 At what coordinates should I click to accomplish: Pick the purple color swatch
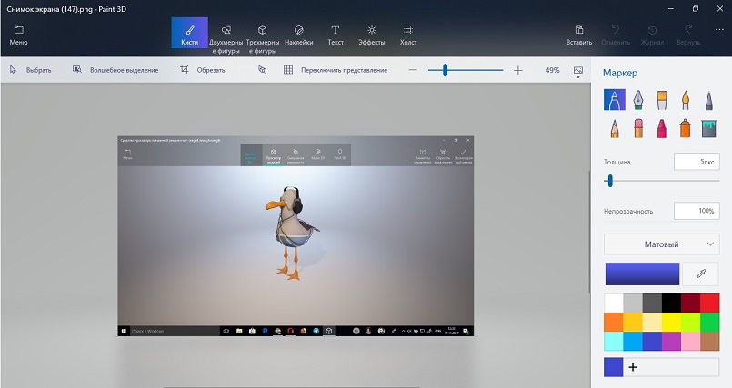[x=671, y=341]
